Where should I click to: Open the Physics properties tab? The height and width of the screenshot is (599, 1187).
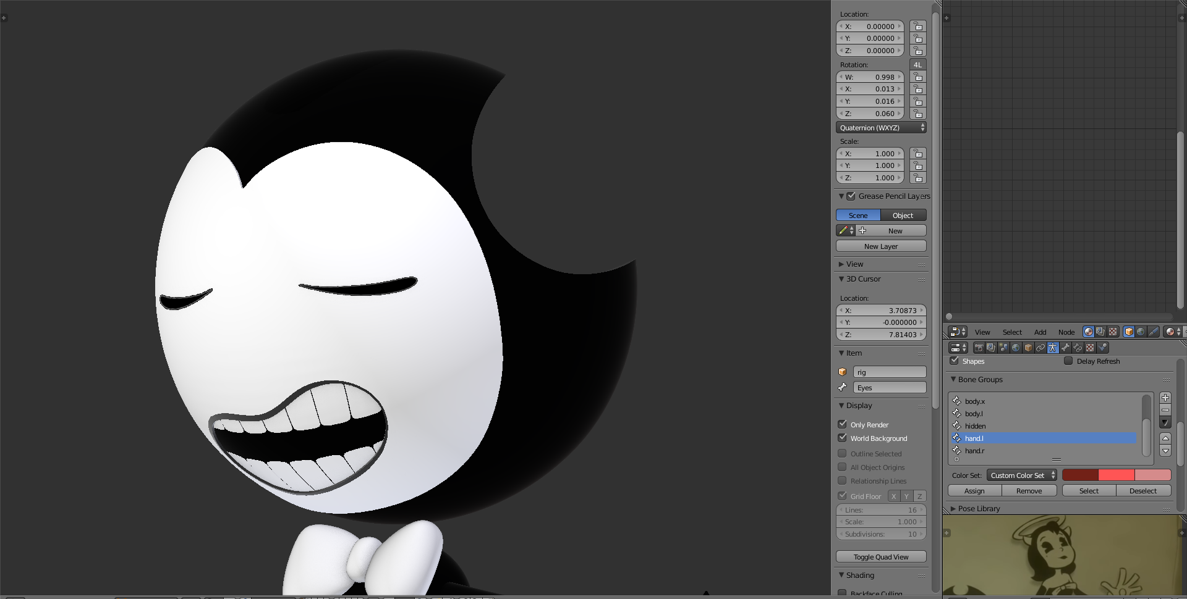point(1102,348)
